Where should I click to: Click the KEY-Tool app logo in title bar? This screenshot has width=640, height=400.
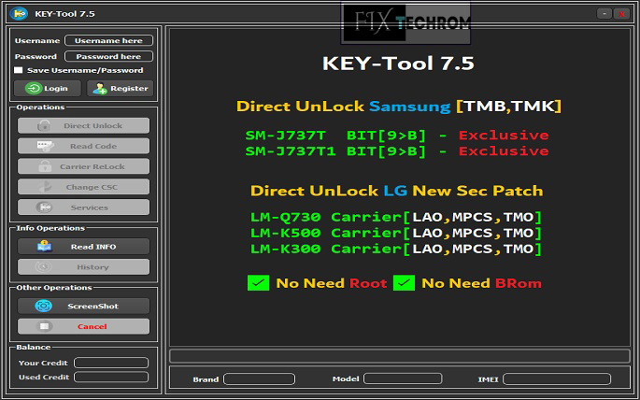[x=19, y=13]
